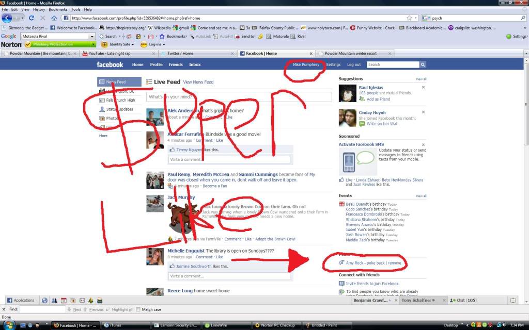
Task: Open the Google toolbar search box dropdown
Action: [92, 37]
